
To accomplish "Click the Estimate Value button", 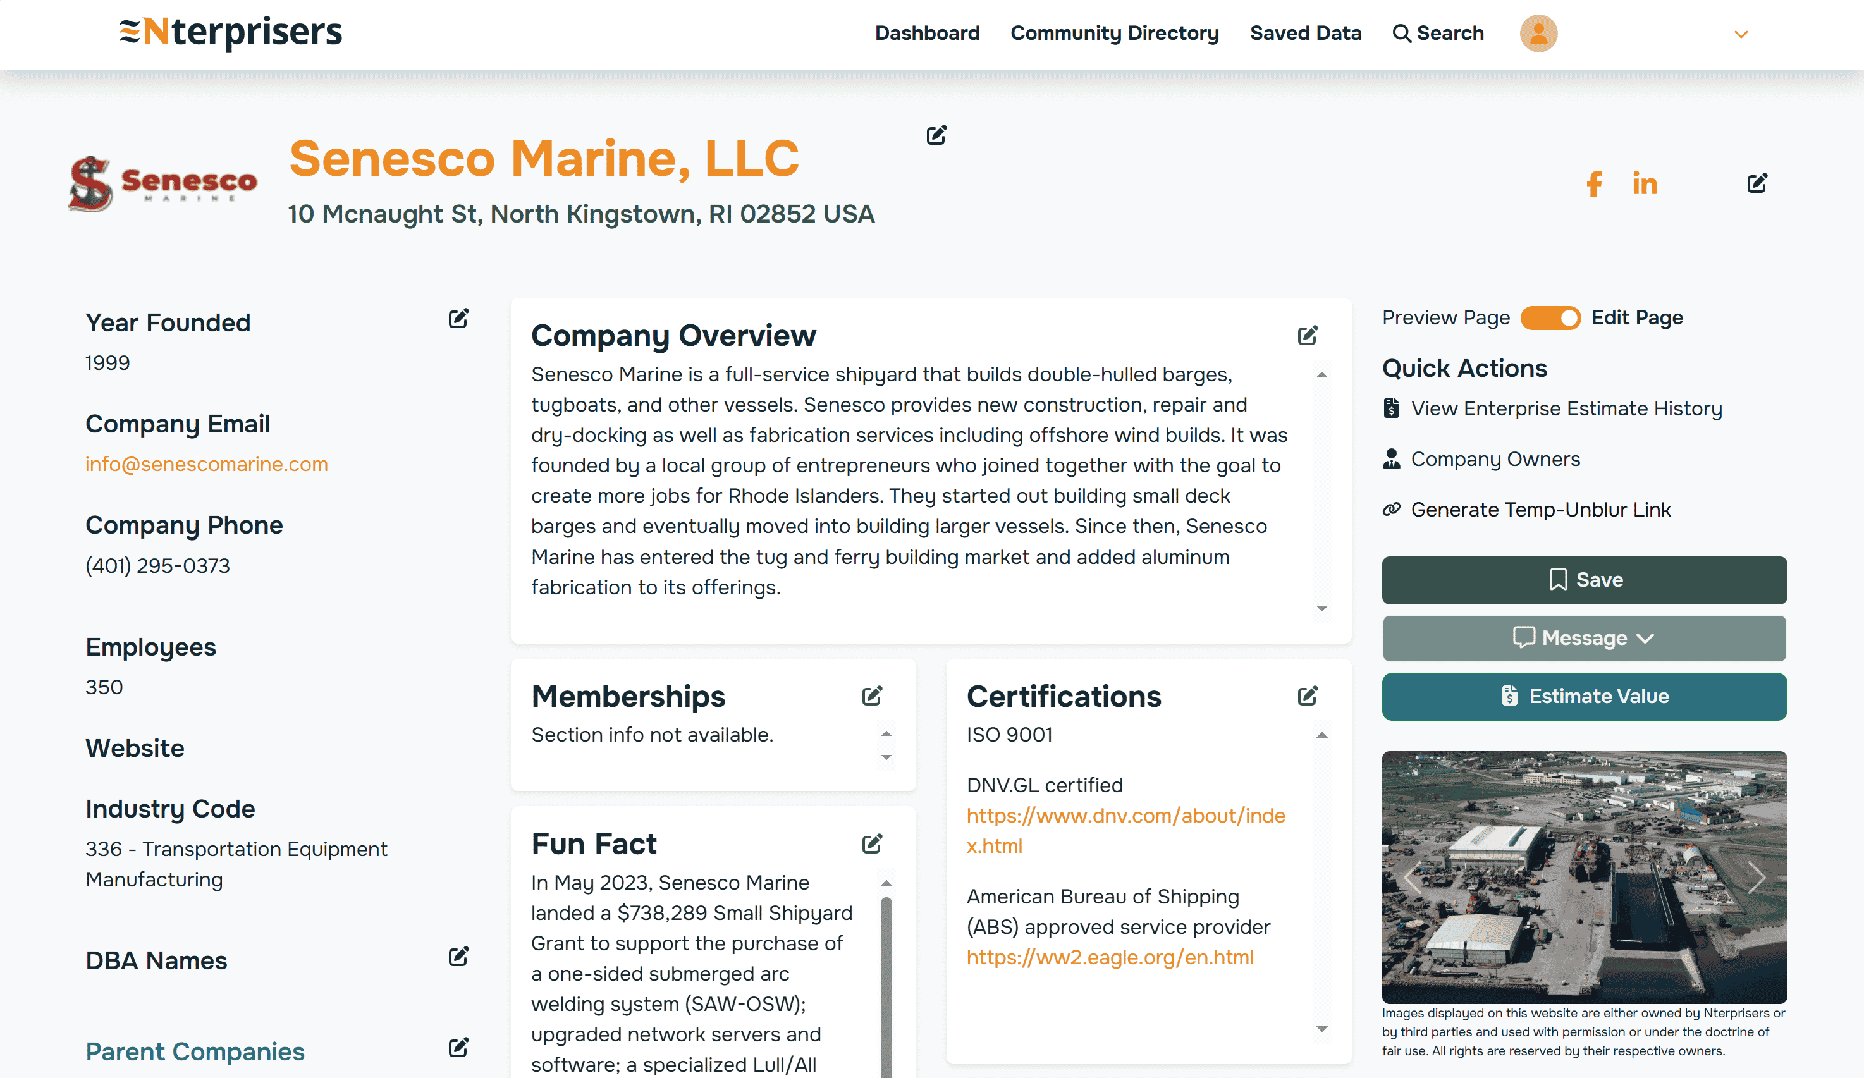I will tap(1584, 696).
